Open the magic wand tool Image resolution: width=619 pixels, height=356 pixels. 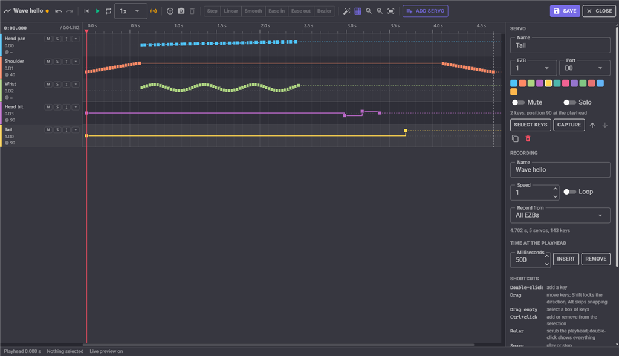pos(346,11)
